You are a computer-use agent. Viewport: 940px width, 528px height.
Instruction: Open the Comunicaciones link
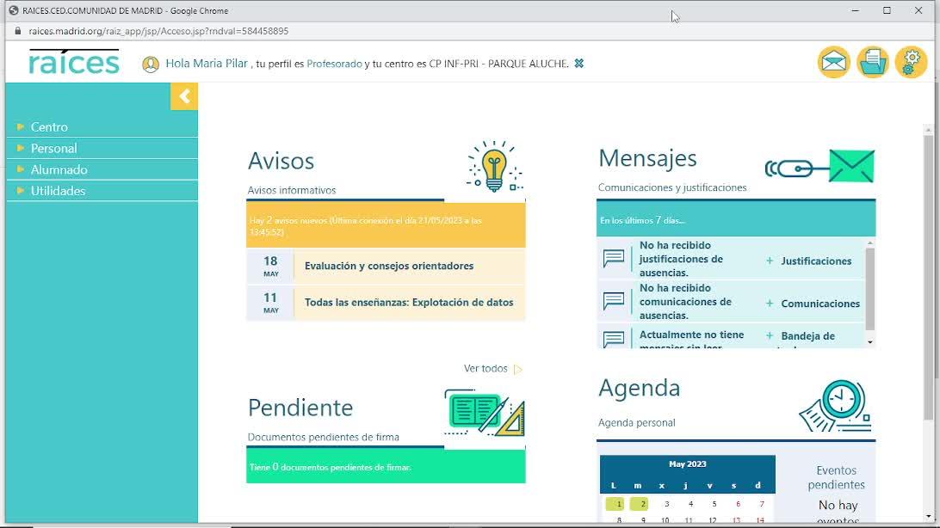click(820, 304)
